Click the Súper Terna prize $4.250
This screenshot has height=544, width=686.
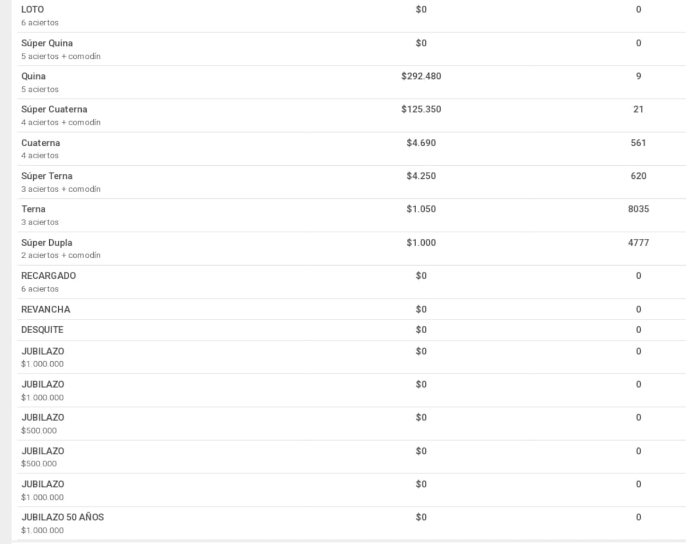point(421,176)
